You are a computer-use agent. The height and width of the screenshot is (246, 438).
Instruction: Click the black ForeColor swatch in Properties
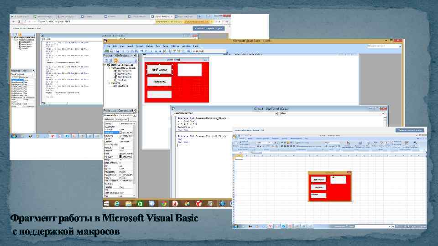[x=120, y=157]
